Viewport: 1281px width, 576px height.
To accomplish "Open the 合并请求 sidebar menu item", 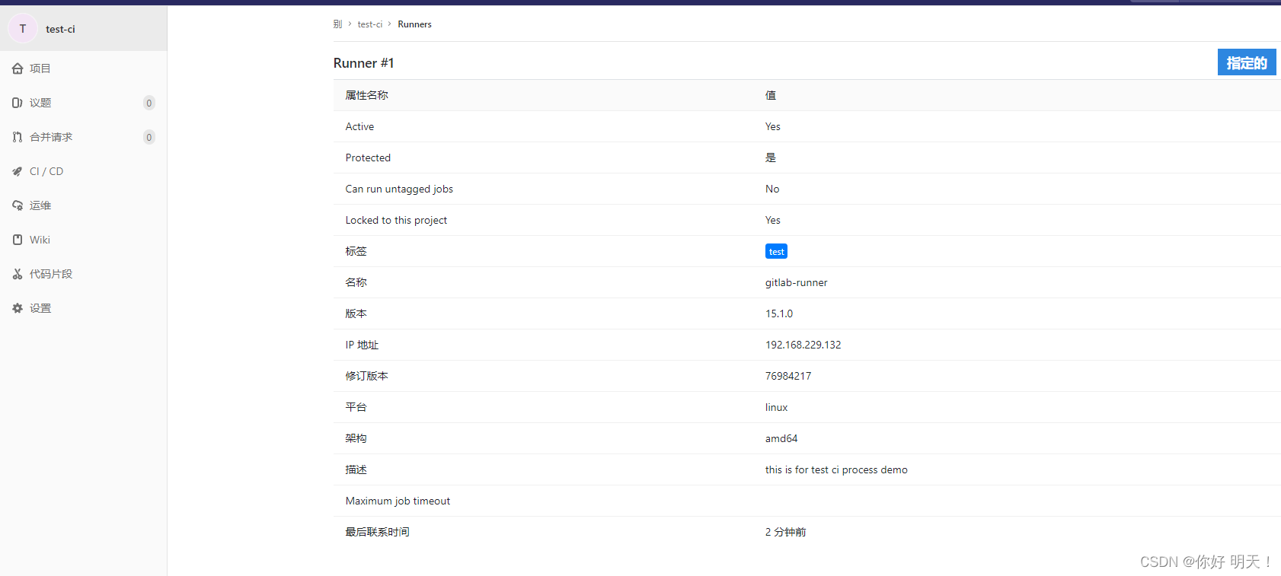I will click(x=84, y=137).
